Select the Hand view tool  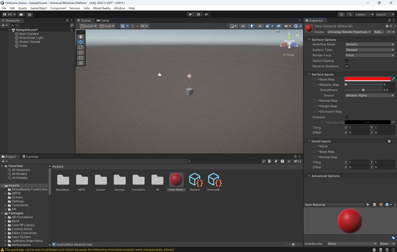tap(81, 37)
